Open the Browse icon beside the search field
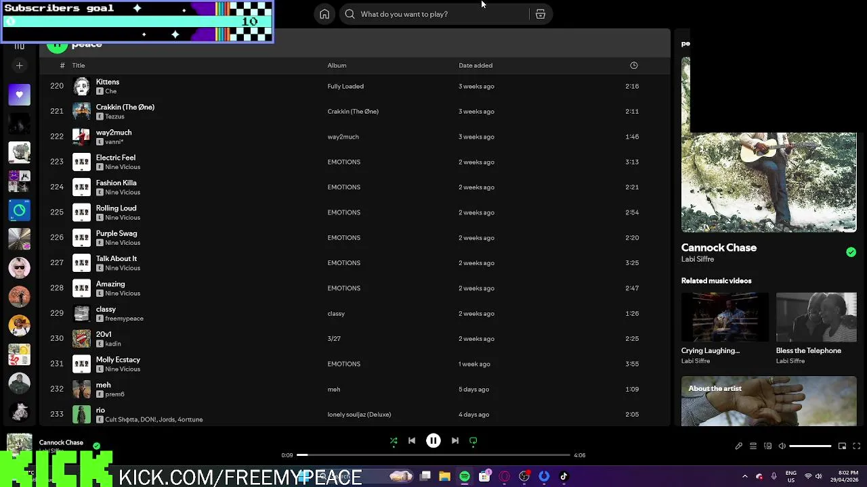 click(541, 14)
